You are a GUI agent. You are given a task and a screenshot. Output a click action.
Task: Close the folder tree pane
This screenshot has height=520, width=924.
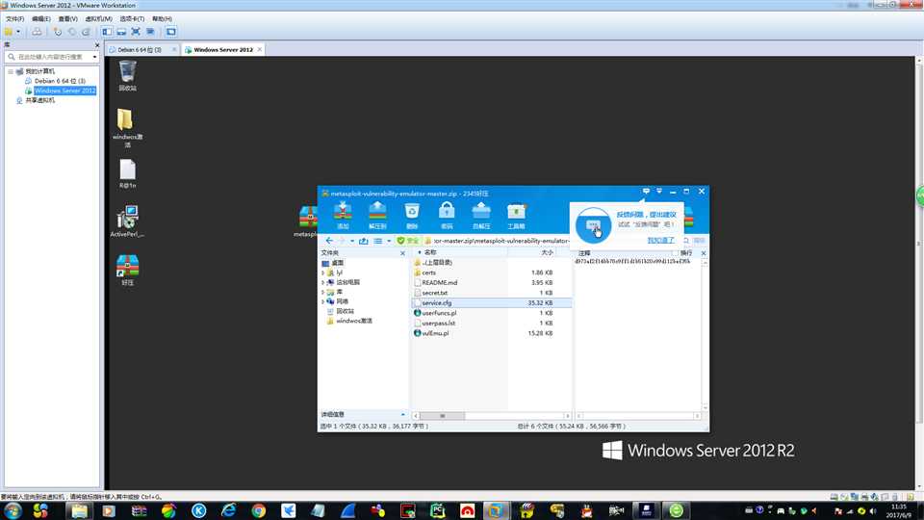(403, 253)
